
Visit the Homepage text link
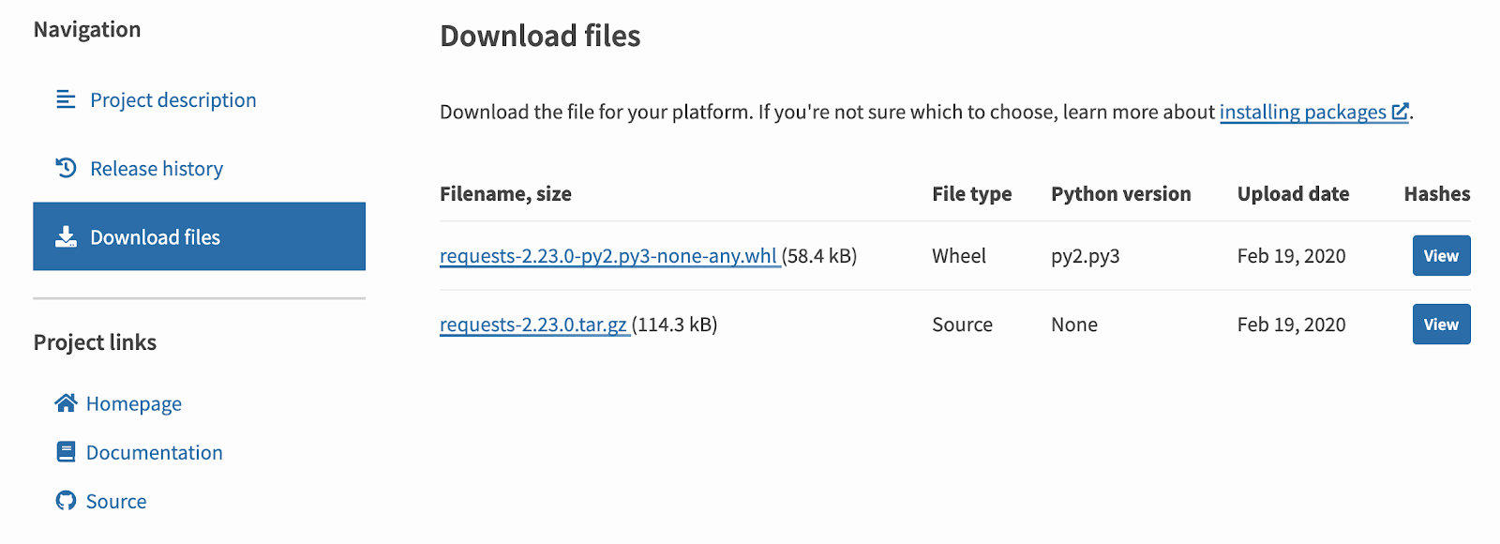(134, 404)
